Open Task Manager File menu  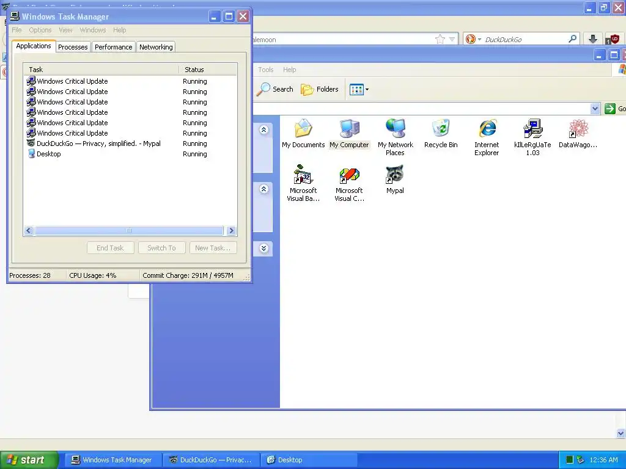coord(17,30)
